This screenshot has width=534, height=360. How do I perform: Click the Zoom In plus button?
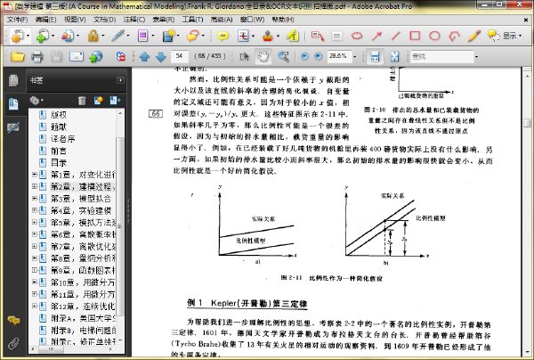(318, 56)
